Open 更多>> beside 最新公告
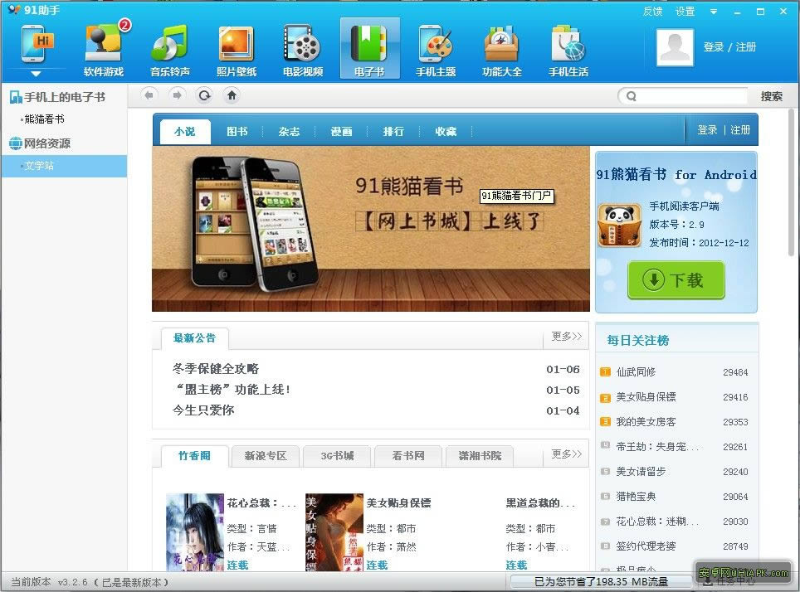Viewport: 800px width, 592px height. 566,336
